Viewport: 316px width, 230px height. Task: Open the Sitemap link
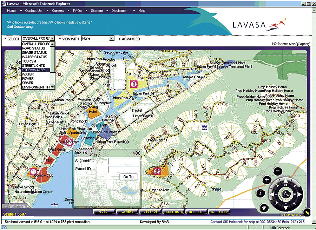tap(97, 11)
